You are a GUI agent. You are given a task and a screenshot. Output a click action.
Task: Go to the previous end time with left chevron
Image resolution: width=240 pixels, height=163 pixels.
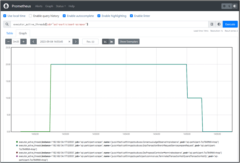click(33, 42)
